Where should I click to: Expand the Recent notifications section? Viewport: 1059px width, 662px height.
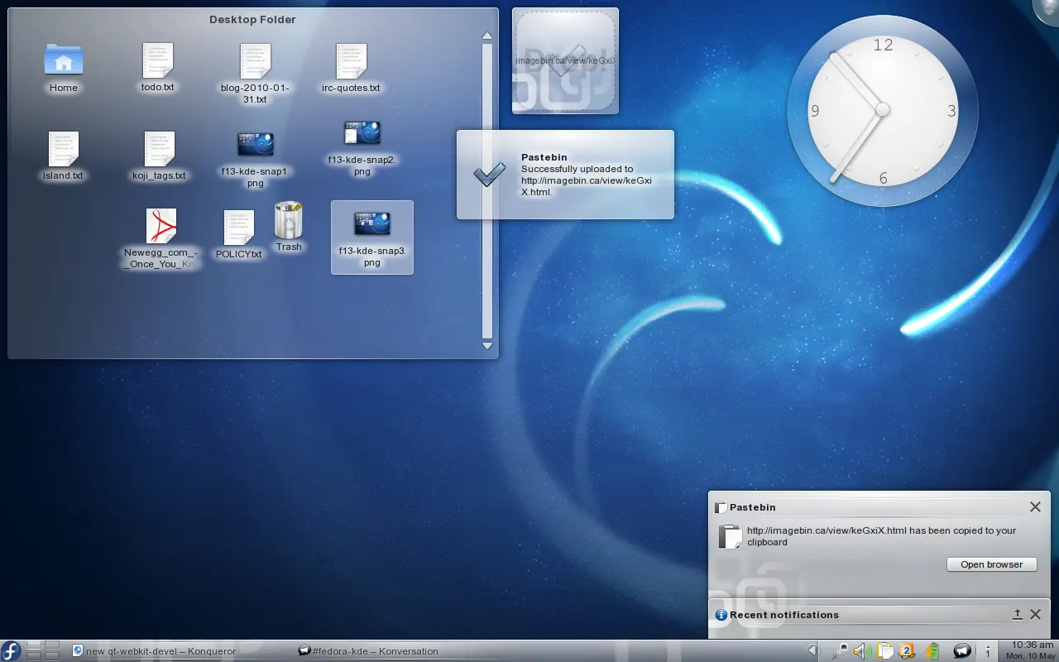tap(1018, 614)
